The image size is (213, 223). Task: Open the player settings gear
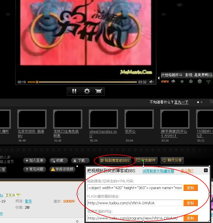[x=87, y=91]
